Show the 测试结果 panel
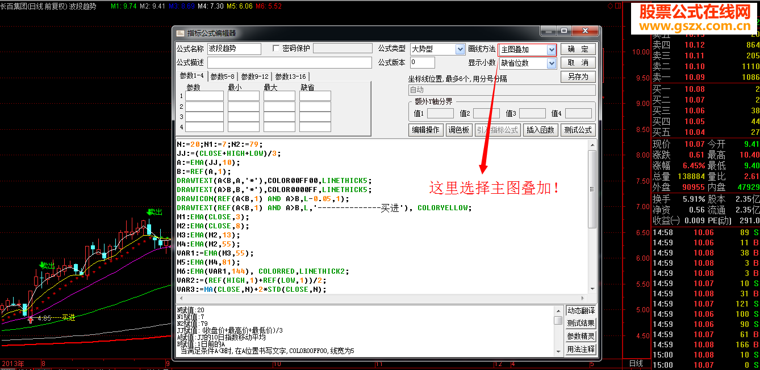The image size is (760, 370). click(x=581, y=324)
